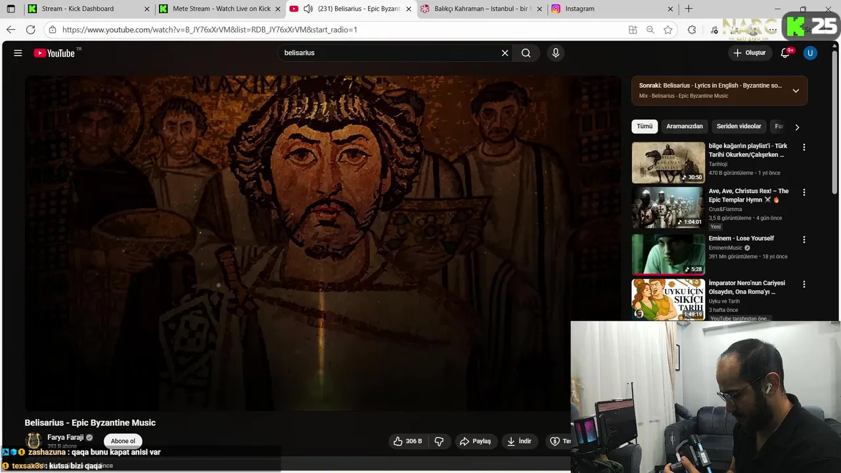The width and height of the screenshot is (841, 473).
Task: Expand the Sonraki mix playlist panel
Action: tap(796, 91)
